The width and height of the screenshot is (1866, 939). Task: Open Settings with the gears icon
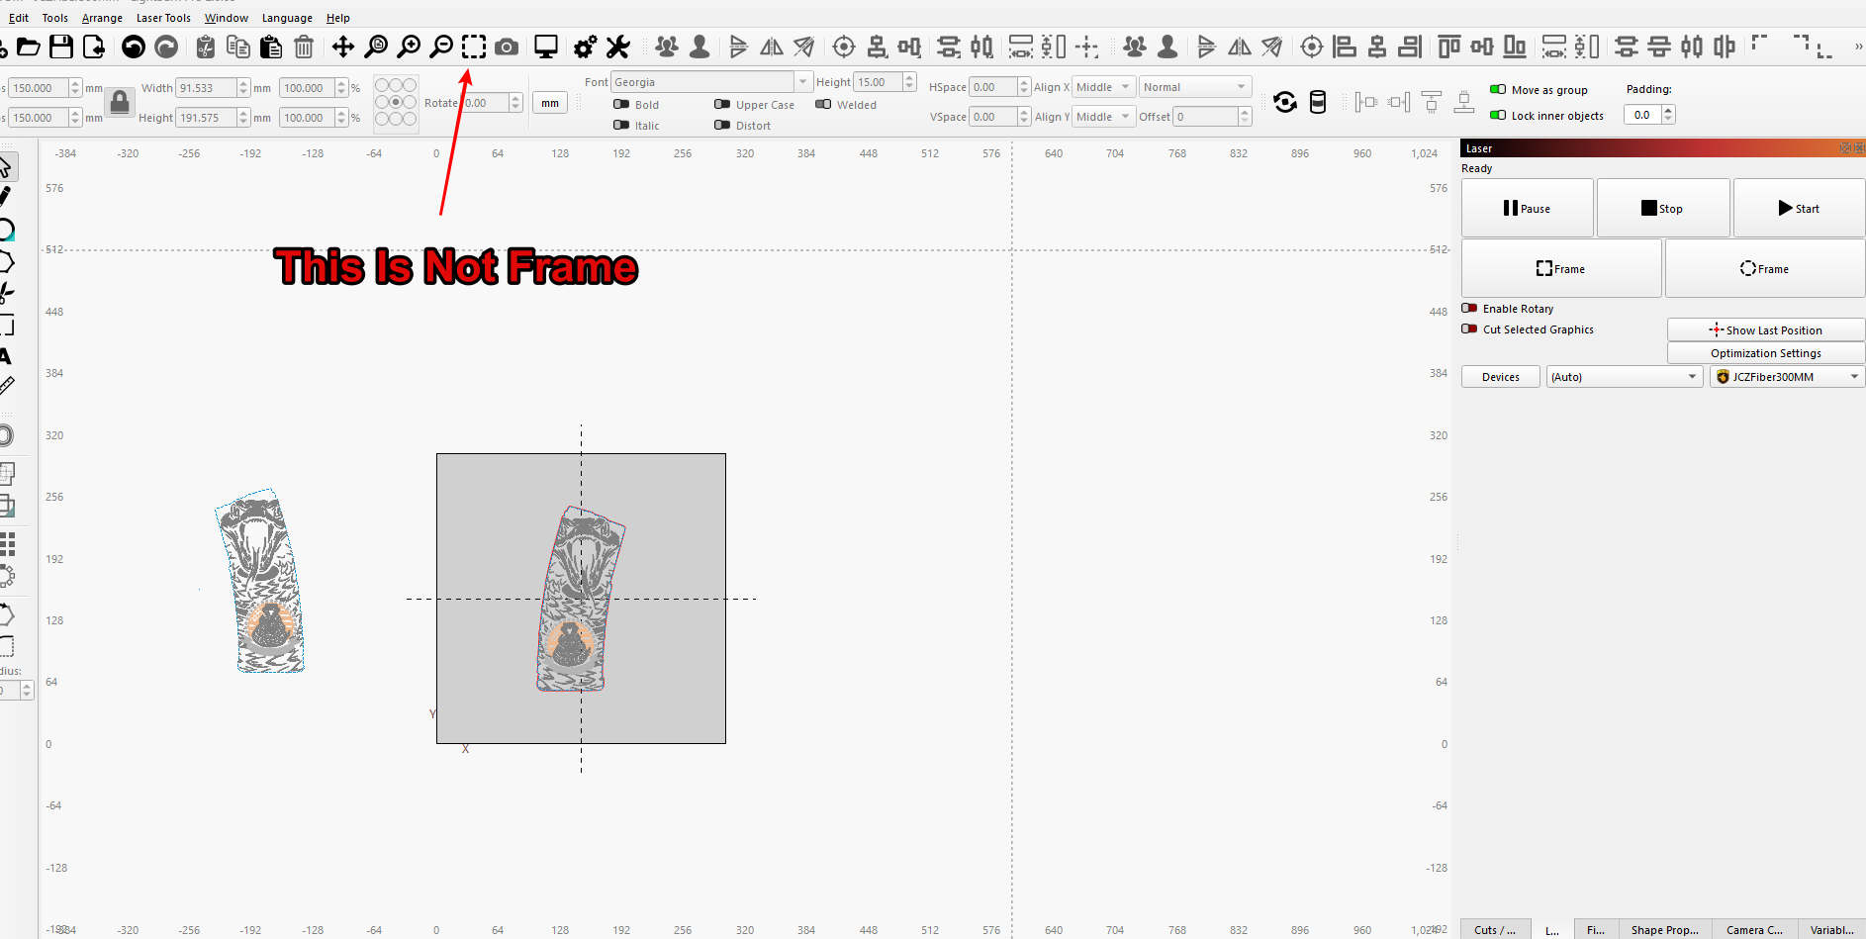585,47
